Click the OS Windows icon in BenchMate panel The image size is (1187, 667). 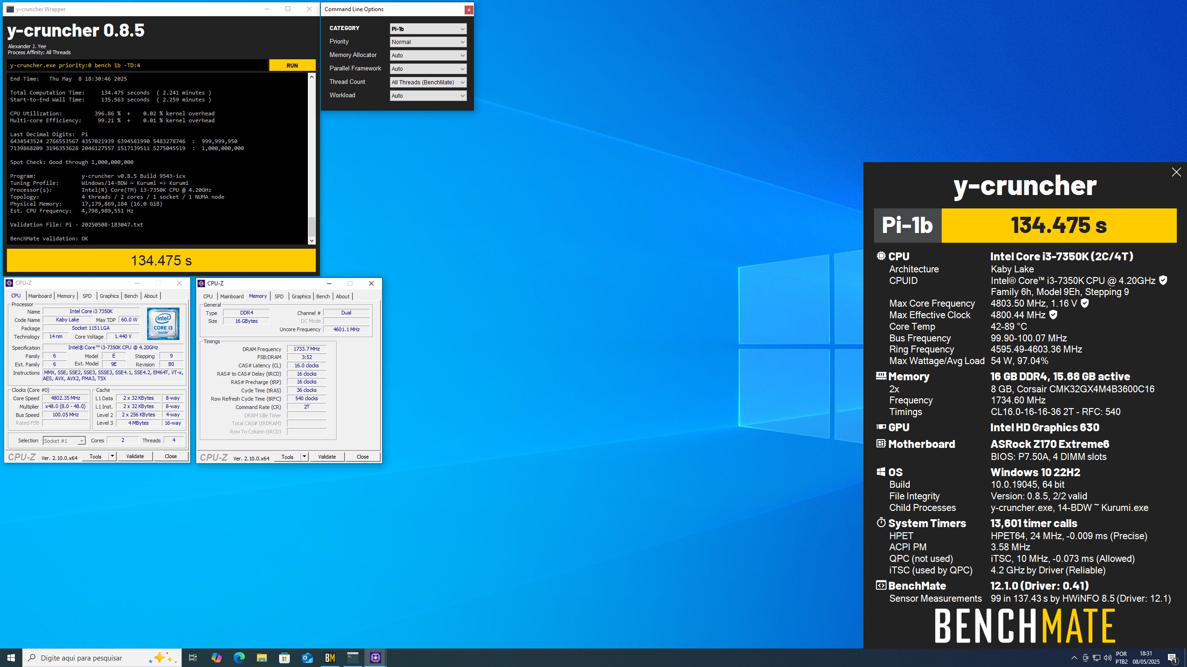coord(881,472)
